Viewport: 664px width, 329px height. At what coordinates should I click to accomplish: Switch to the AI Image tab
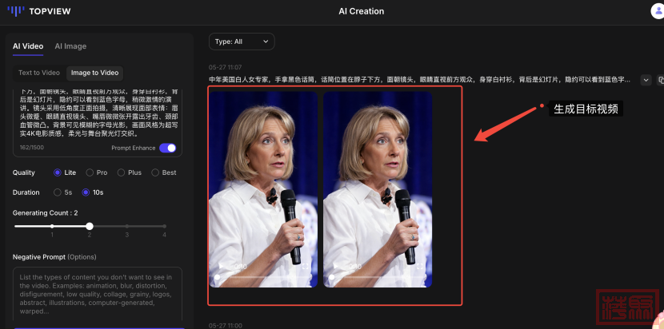pyautogui.click(x=70, y=46)
